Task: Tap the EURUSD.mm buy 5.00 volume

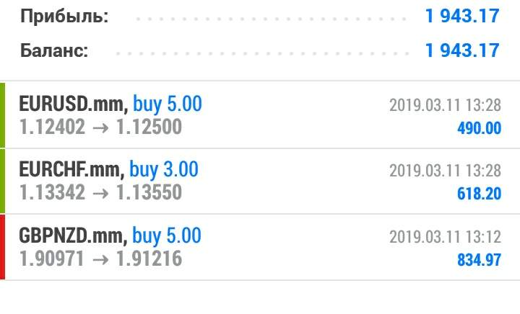Action: 166,104
